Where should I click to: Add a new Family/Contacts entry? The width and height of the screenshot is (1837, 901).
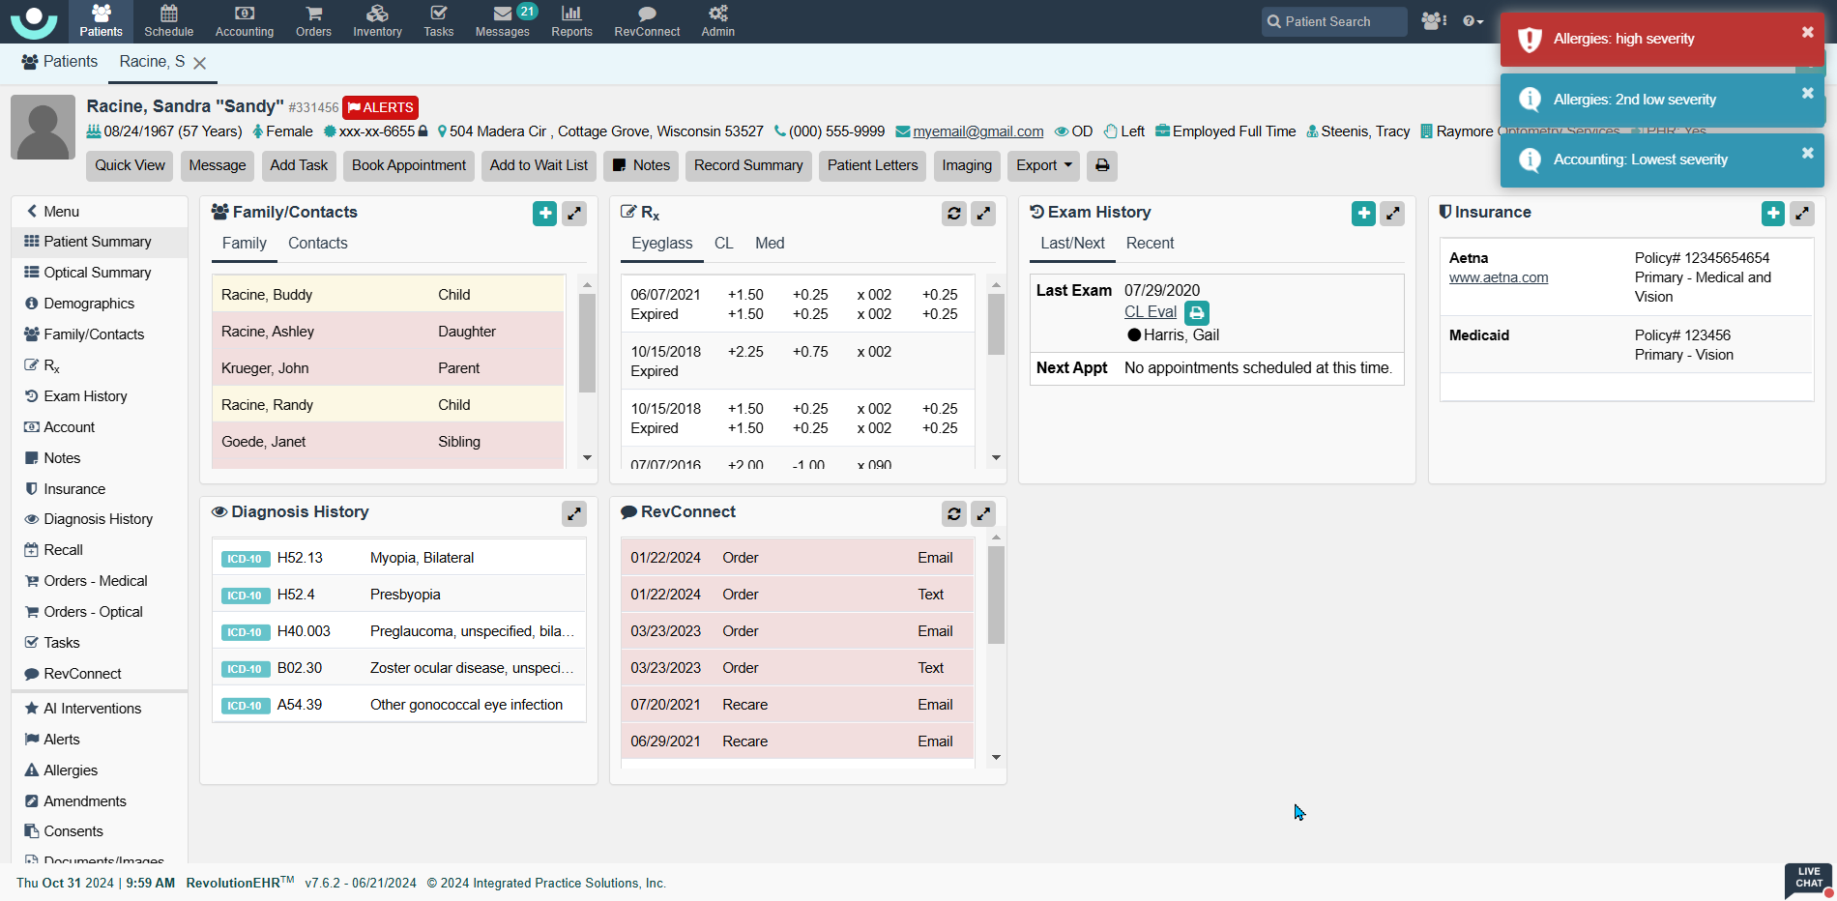click(x=544, y=214)
